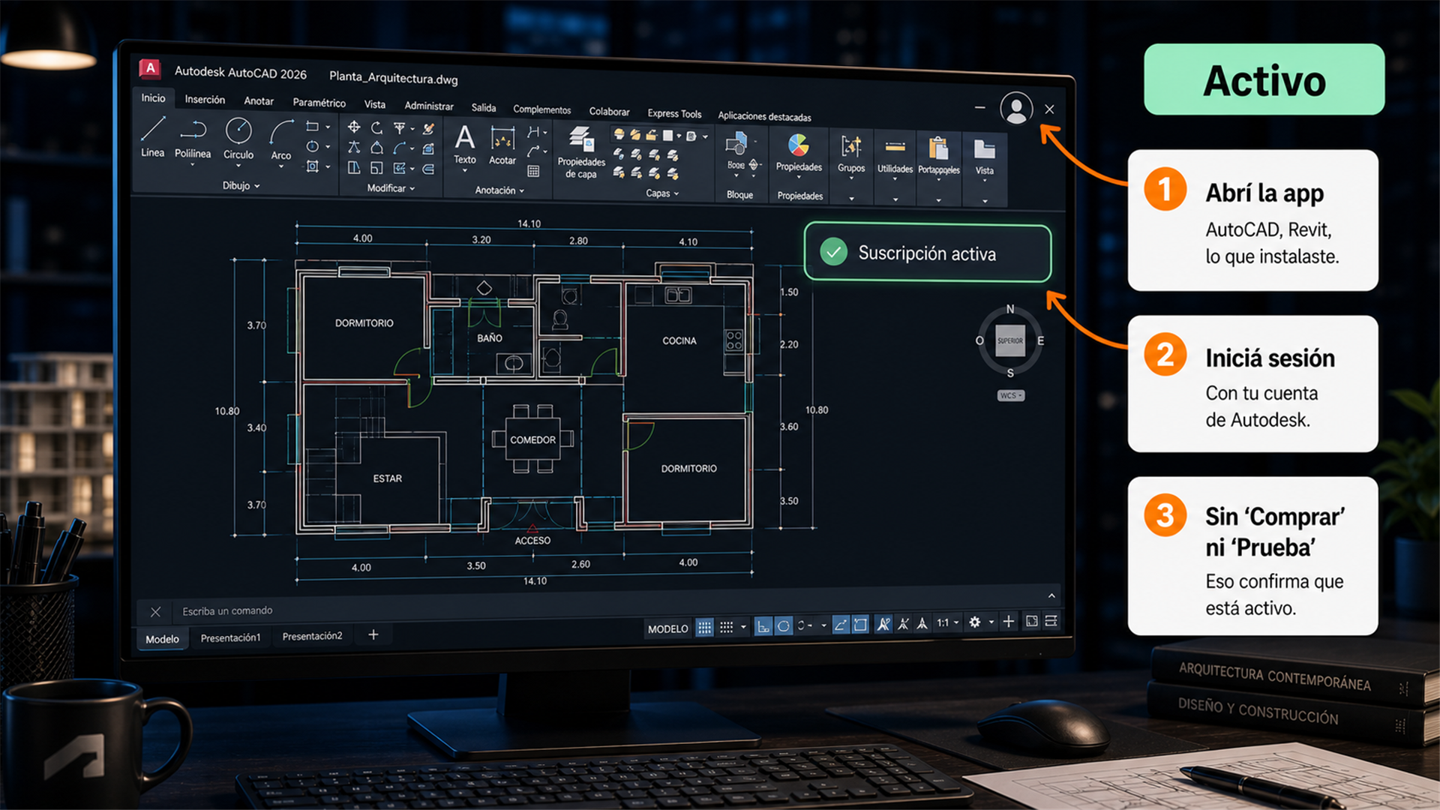The image size is (1440, 810).
Task: Click the DORMITORIO label top-left room
Action: click(x=364, y=323)
